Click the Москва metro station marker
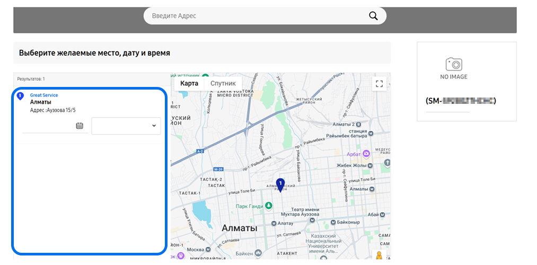Viewport: 537px width, 265px height. click(208, 249)
